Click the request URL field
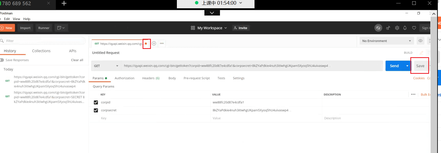 click(x=252, y=66)
